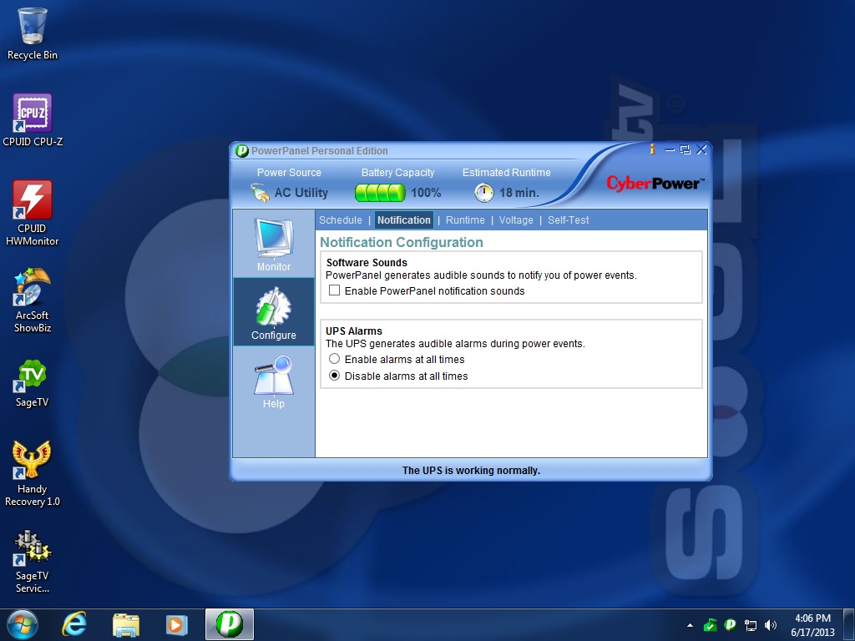
Task: Click the 'Software Sounds' section title
Action: point(367,263)
